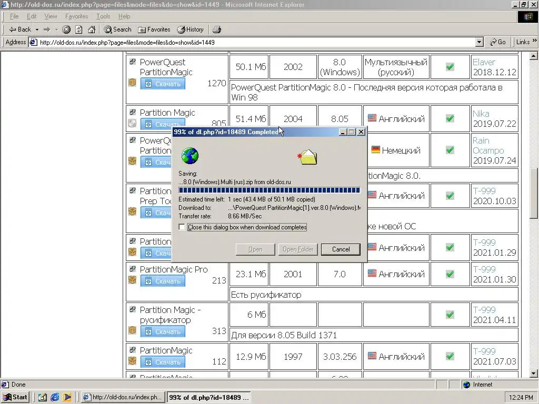The image size is (539, 404).
Task: Go to Home page icon
Action: [92, 29]
